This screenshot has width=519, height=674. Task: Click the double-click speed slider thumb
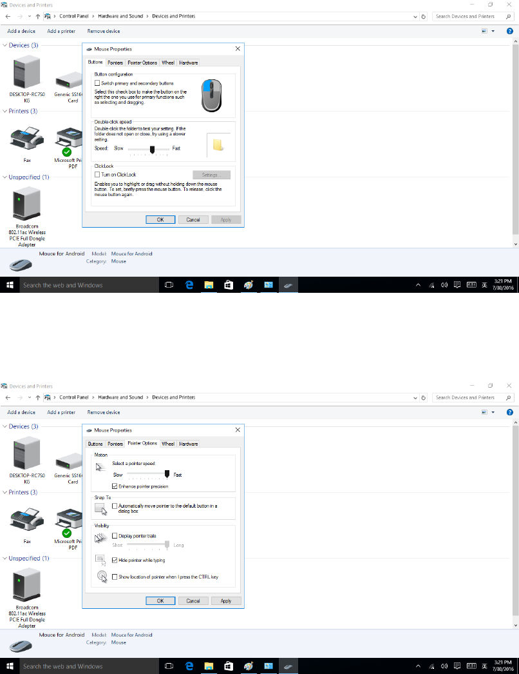pyautogui.click(x=152, y=149)
